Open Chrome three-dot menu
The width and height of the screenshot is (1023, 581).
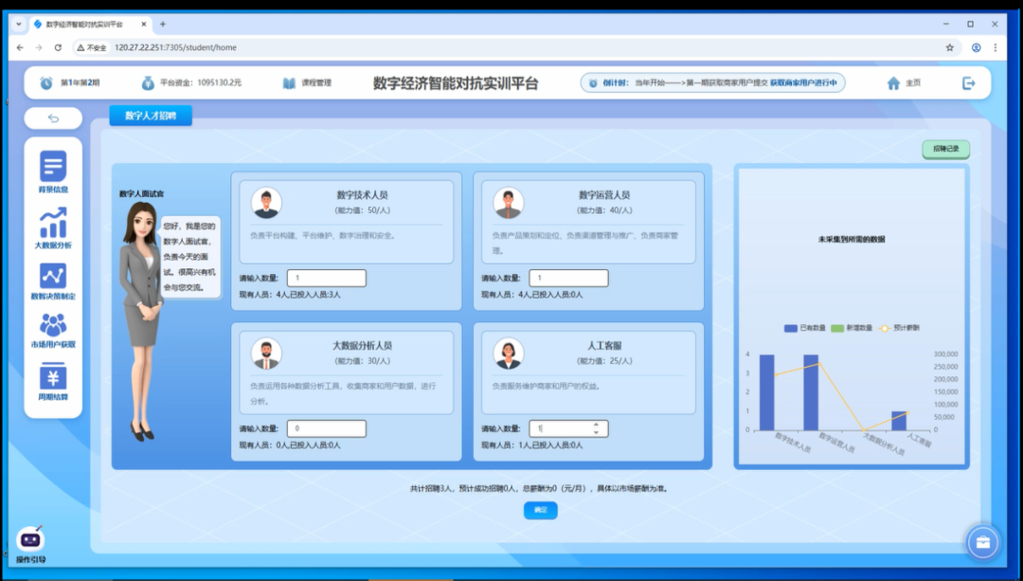[996, 47]
